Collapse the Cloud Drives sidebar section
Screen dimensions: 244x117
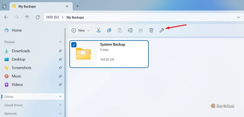tap(60, 105)
